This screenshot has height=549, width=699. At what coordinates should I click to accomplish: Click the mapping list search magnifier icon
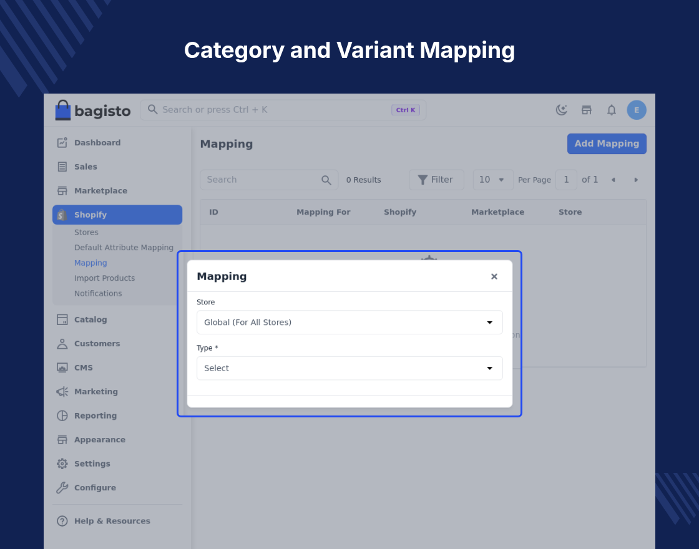point(326,180)
